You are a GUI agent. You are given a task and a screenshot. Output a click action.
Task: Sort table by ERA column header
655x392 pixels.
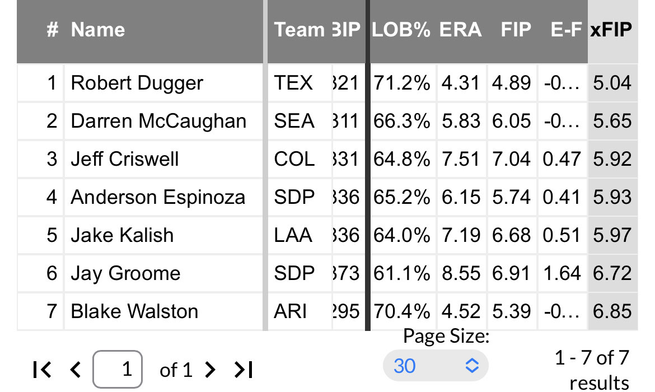click(460, 30)
